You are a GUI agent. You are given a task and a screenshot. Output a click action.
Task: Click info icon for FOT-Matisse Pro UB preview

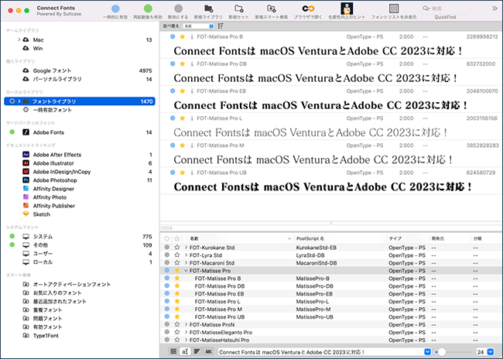click(192, 173)
